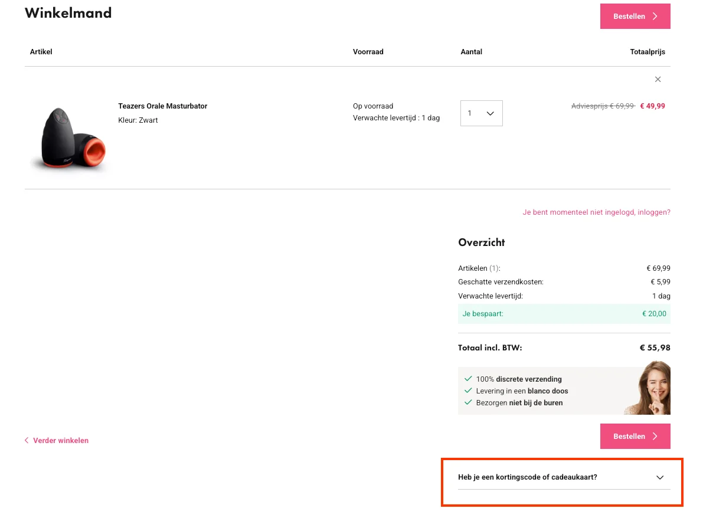Click the checkmark beside Bezorgen niet bij de buren
703x515 pixels.
point(468,402)
